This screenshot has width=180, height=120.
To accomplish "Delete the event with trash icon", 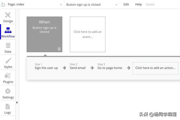I will pyautogui.click(x=59, y=49).
